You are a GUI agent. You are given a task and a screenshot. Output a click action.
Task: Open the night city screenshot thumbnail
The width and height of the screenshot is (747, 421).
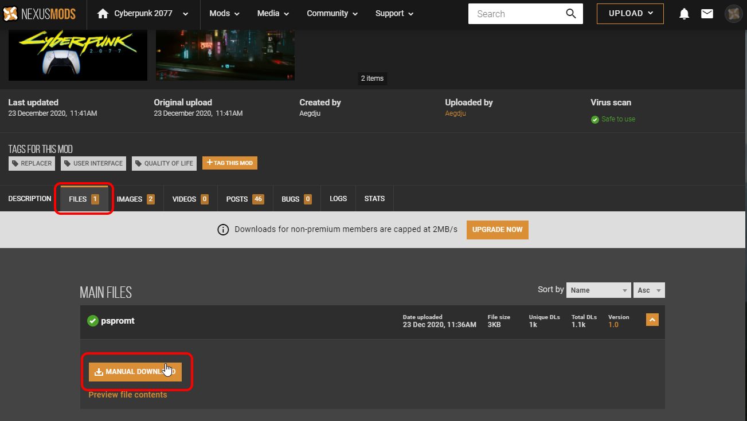225,55
